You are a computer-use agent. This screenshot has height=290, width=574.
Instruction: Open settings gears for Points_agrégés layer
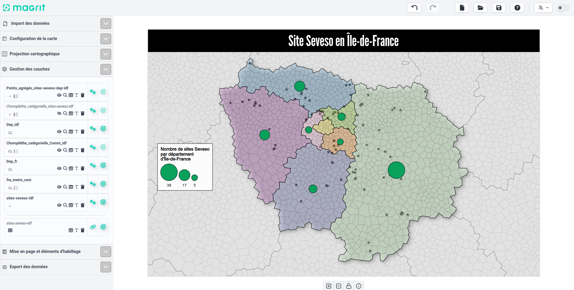point(93,92)
